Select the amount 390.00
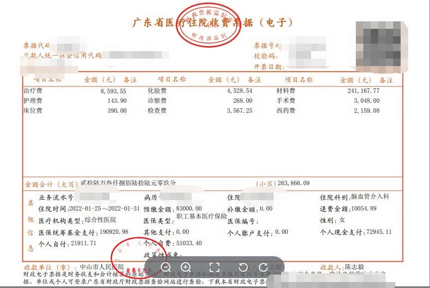The image size is (430, 288). click(117, 111)
